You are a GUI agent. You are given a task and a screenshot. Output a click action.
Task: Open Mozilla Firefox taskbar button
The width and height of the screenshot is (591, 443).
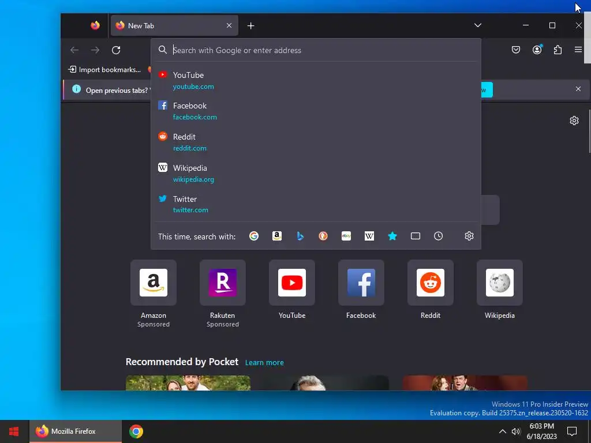pos(76,431)
